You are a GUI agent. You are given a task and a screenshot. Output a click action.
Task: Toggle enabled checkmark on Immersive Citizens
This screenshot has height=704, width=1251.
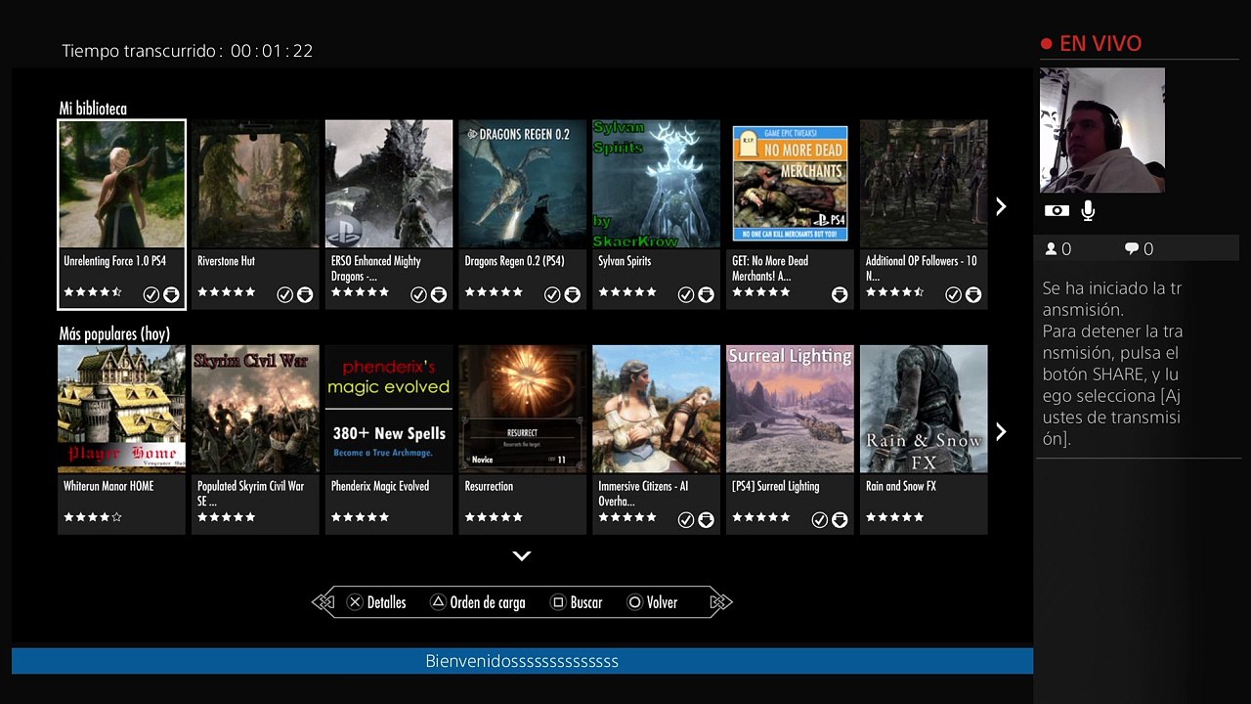point(686,519)
